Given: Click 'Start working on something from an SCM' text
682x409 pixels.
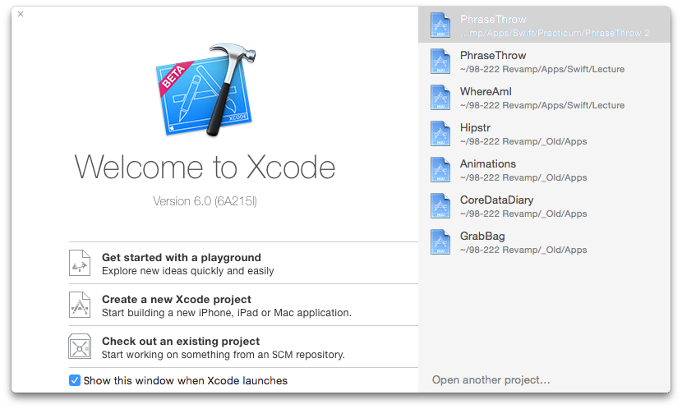Looking at the screenshot, I should 223,354.
